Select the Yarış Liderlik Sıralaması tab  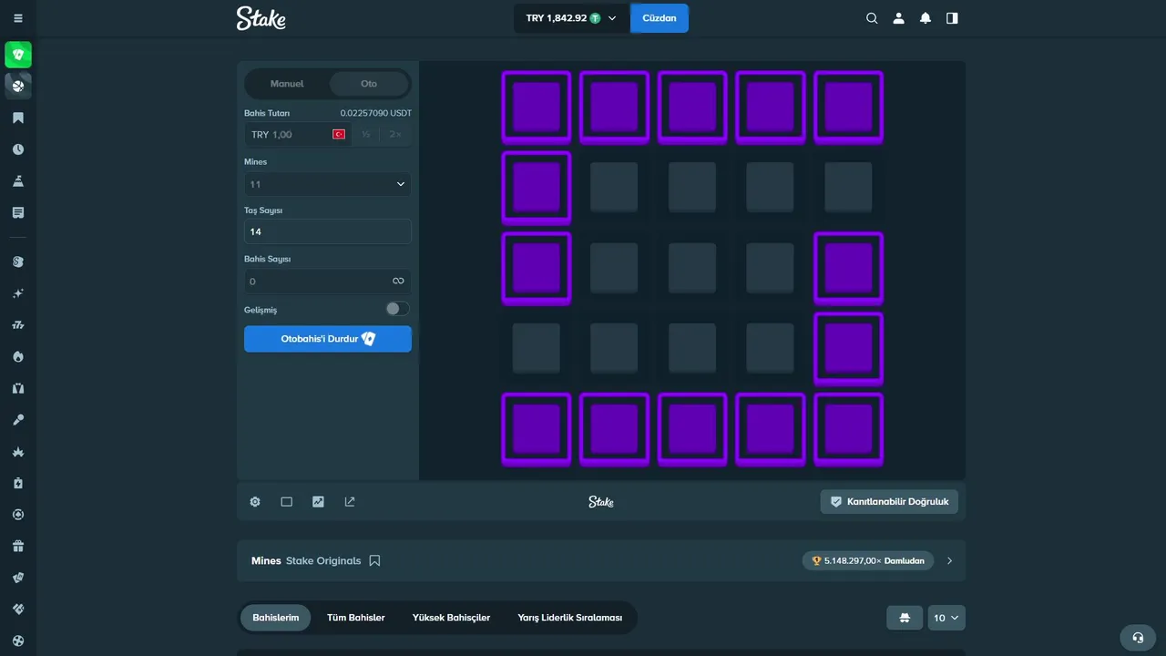coord(570,618)
